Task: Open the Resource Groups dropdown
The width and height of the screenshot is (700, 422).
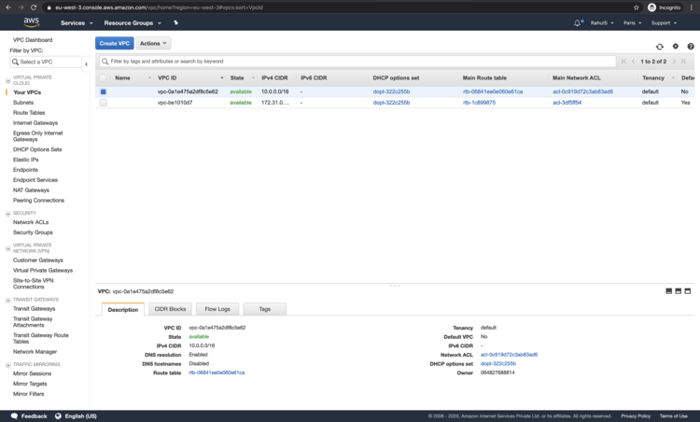Action: pyautogui.click(x=133, y=22)
